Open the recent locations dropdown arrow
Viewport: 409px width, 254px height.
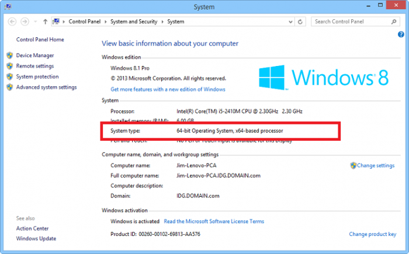(35, 22)
